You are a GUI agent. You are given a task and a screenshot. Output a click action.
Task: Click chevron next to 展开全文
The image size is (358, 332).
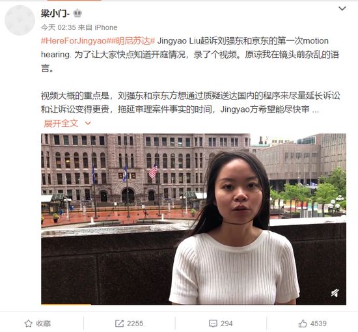88,123
